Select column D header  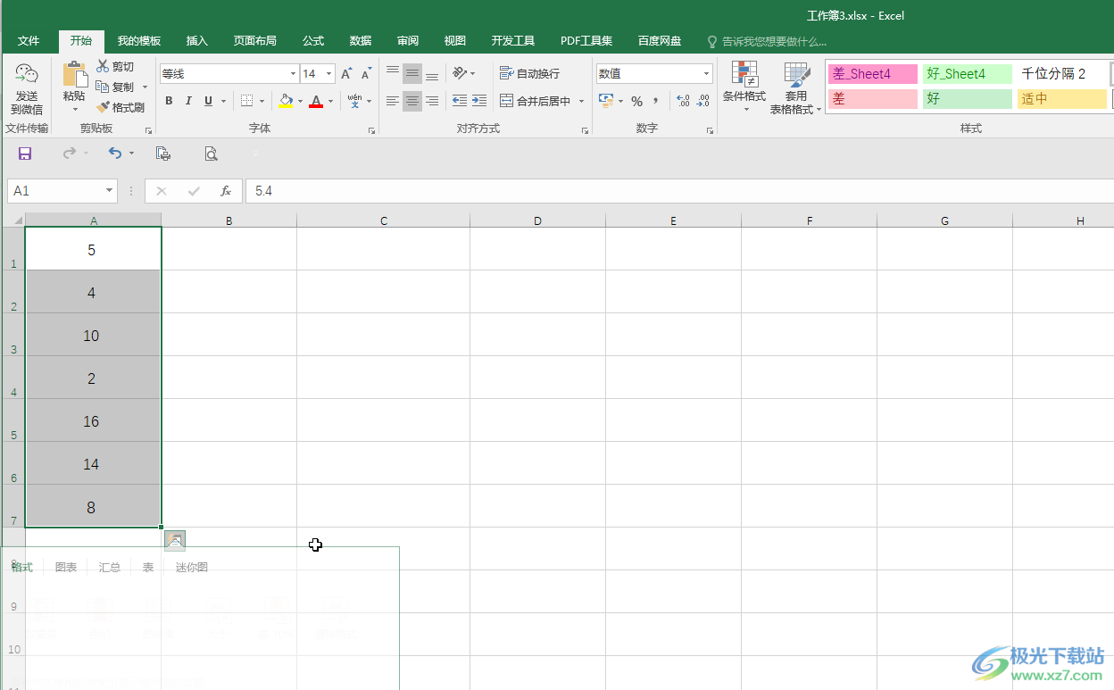tap(537, 220)
